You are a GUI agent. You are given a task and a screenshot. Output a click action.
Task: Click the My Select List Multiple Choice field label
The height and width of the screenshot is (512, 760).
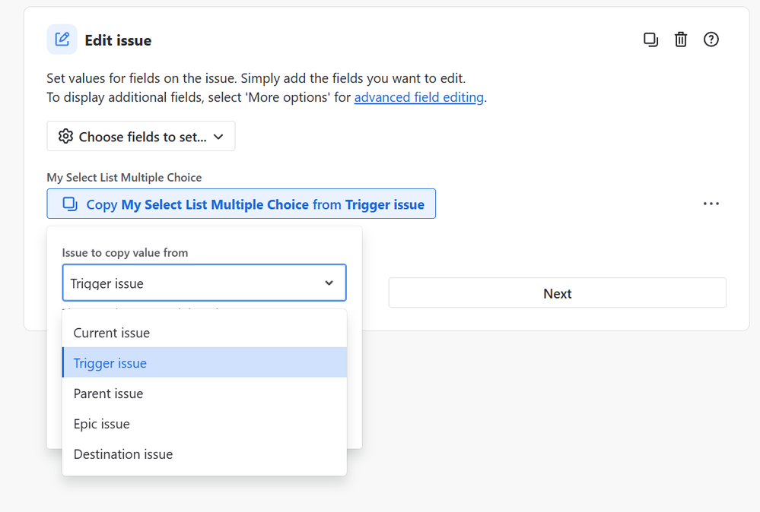[124, 177]
